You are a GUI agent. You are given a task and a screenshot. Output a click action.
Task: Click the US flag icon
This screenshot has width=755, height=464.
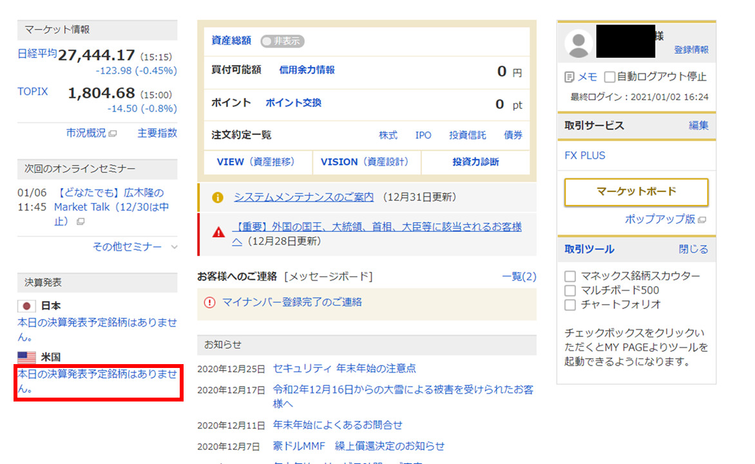pyautogui.click(x=26, y=357)
